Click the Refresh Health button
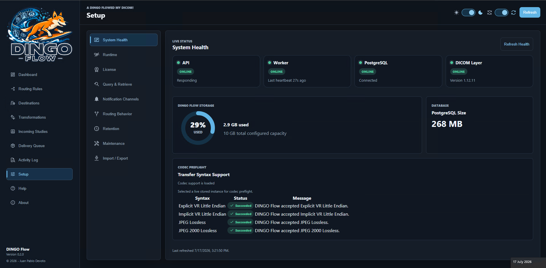The image size is (546, 268). (516, 44)
